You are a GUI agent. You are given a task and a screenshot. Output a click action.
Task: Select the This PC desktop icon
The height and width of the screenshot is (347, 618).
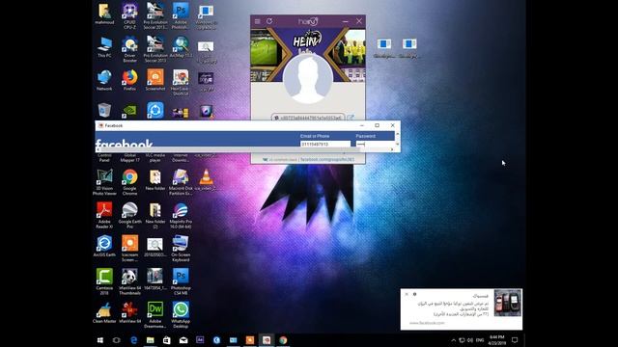[104, 47]
